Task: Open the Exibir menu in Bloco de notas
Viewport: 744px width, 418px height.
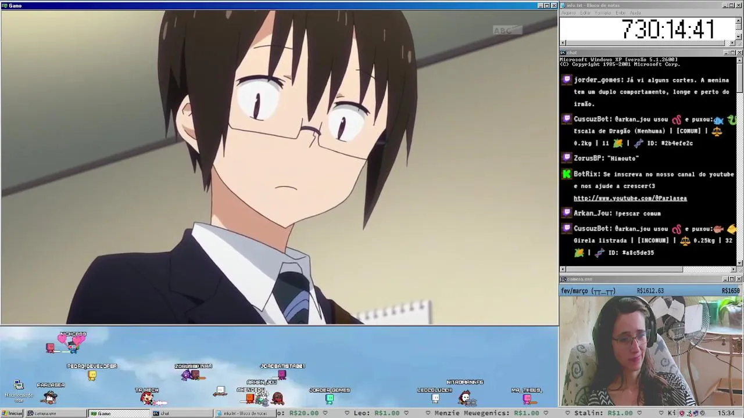Action: tap(621, 13)
